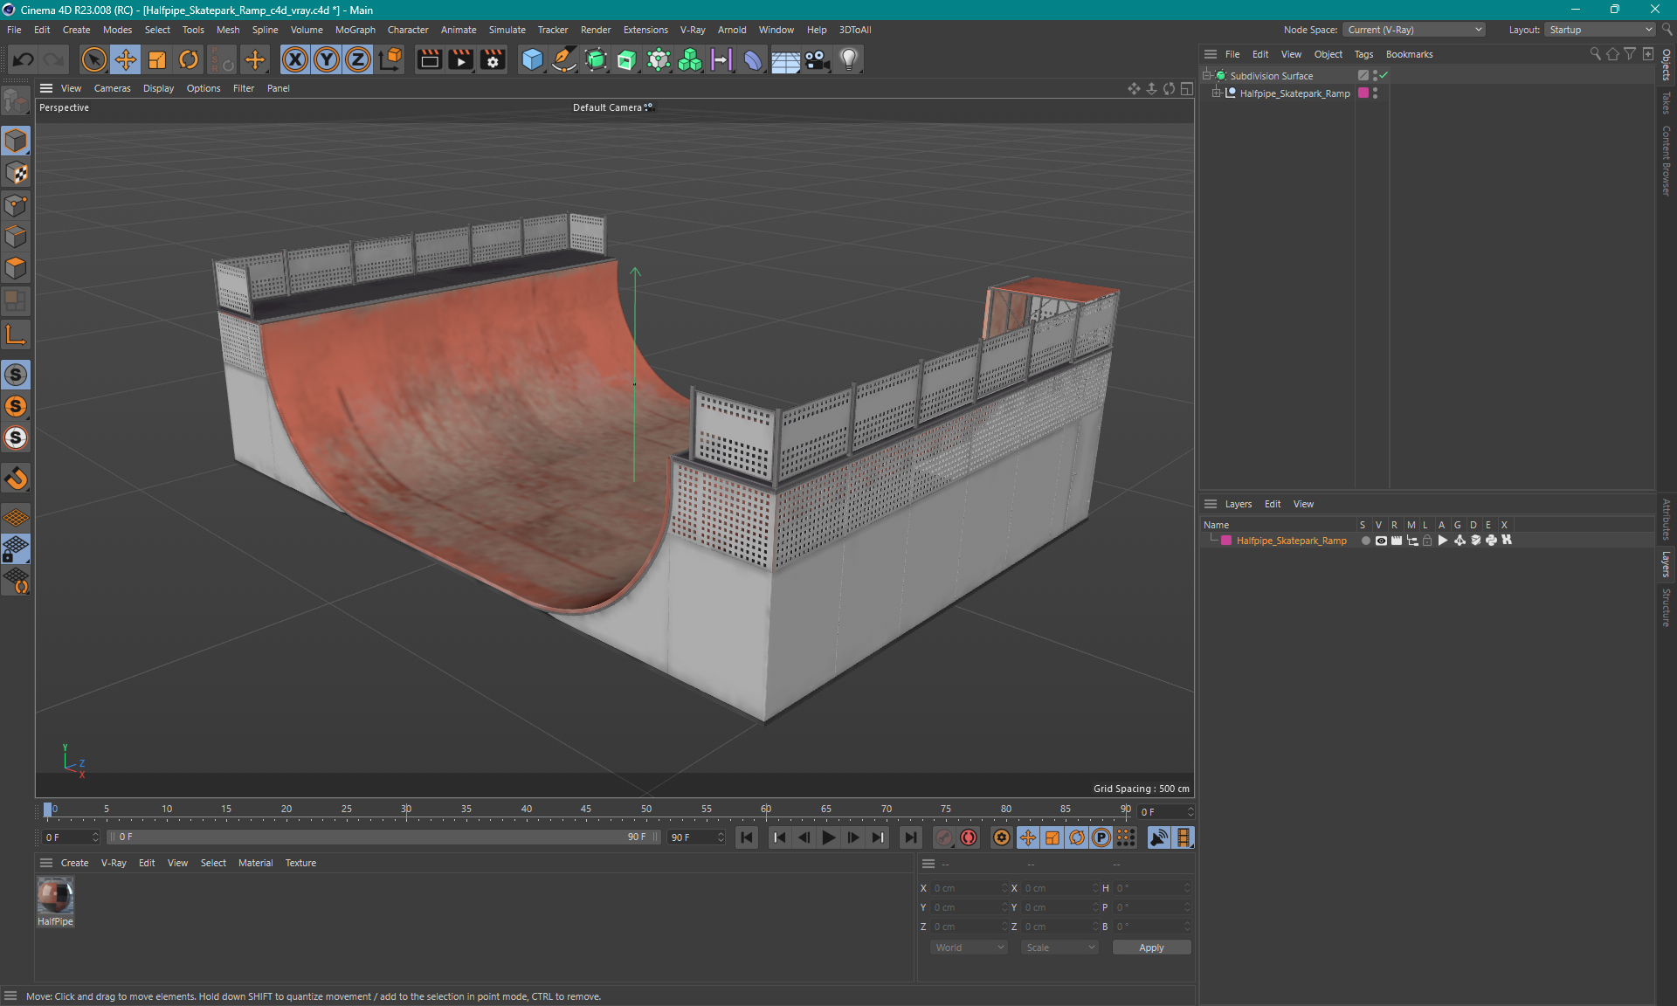Switch to Points mode

[x=16, y=205]
